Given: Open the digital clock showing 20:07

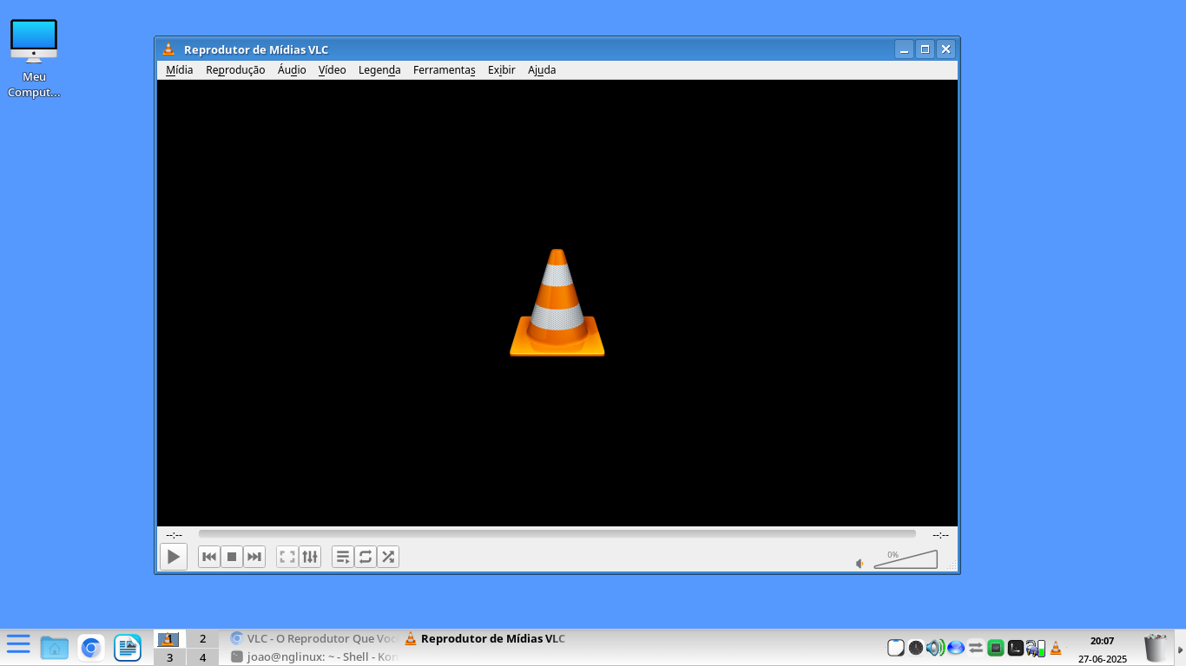Looking at the screenshot, I should point(1103,641).
